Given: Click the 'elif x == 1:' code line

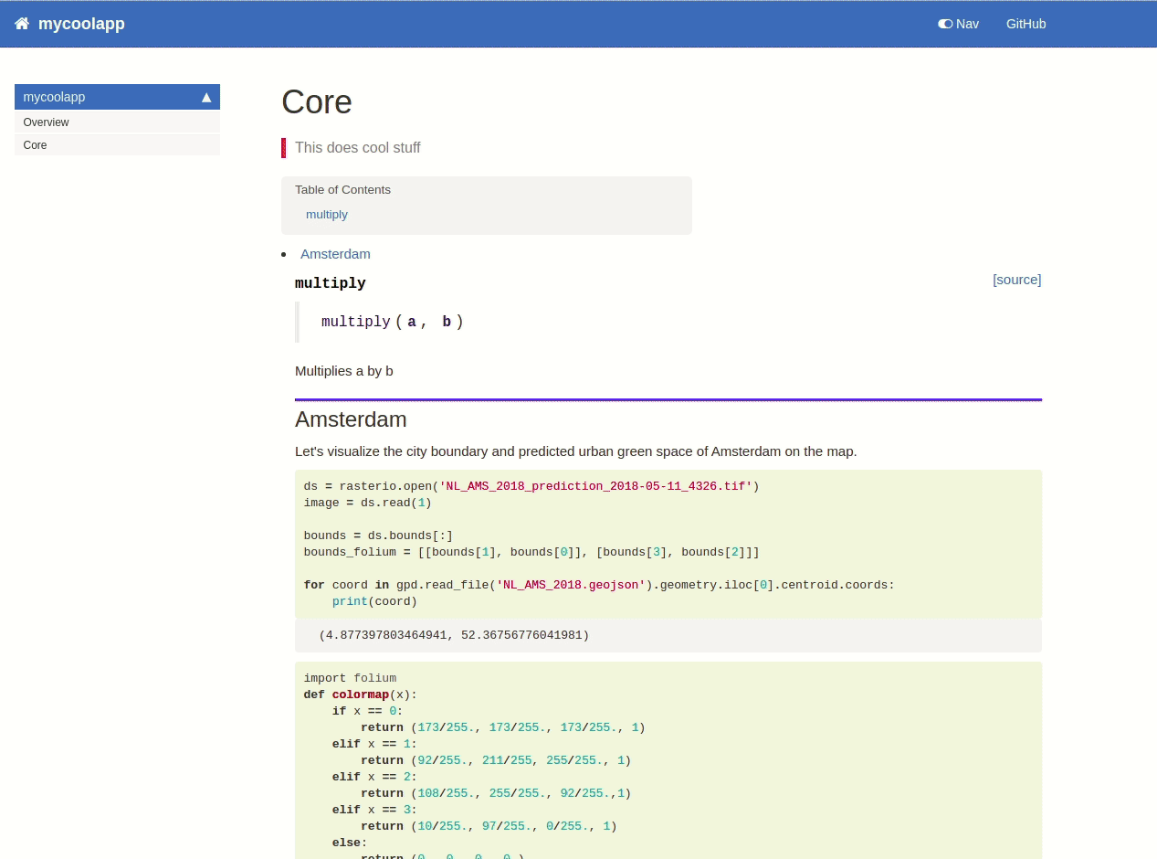Looking at the screenshot, I should [x=374, y=744].
